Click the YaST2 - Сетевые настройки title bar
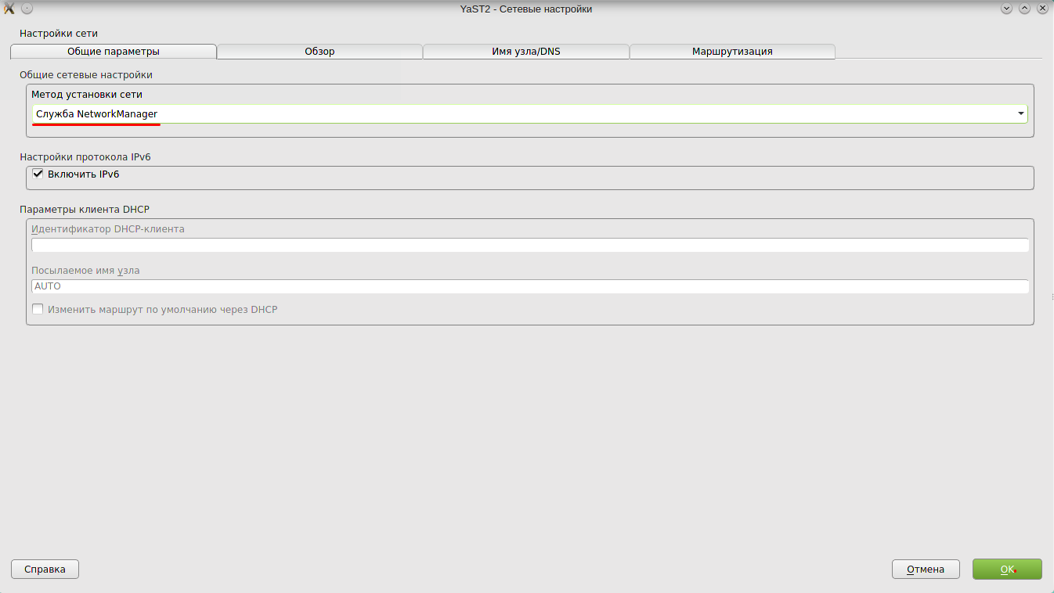Viewport: 1054px width, 593px height. tap(526, 9)
